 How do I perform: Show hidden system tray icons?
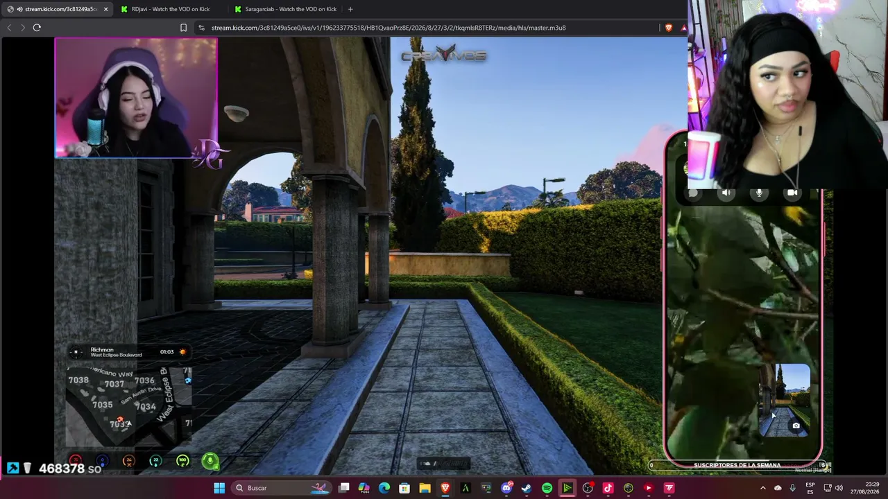(x=763, y=488)
